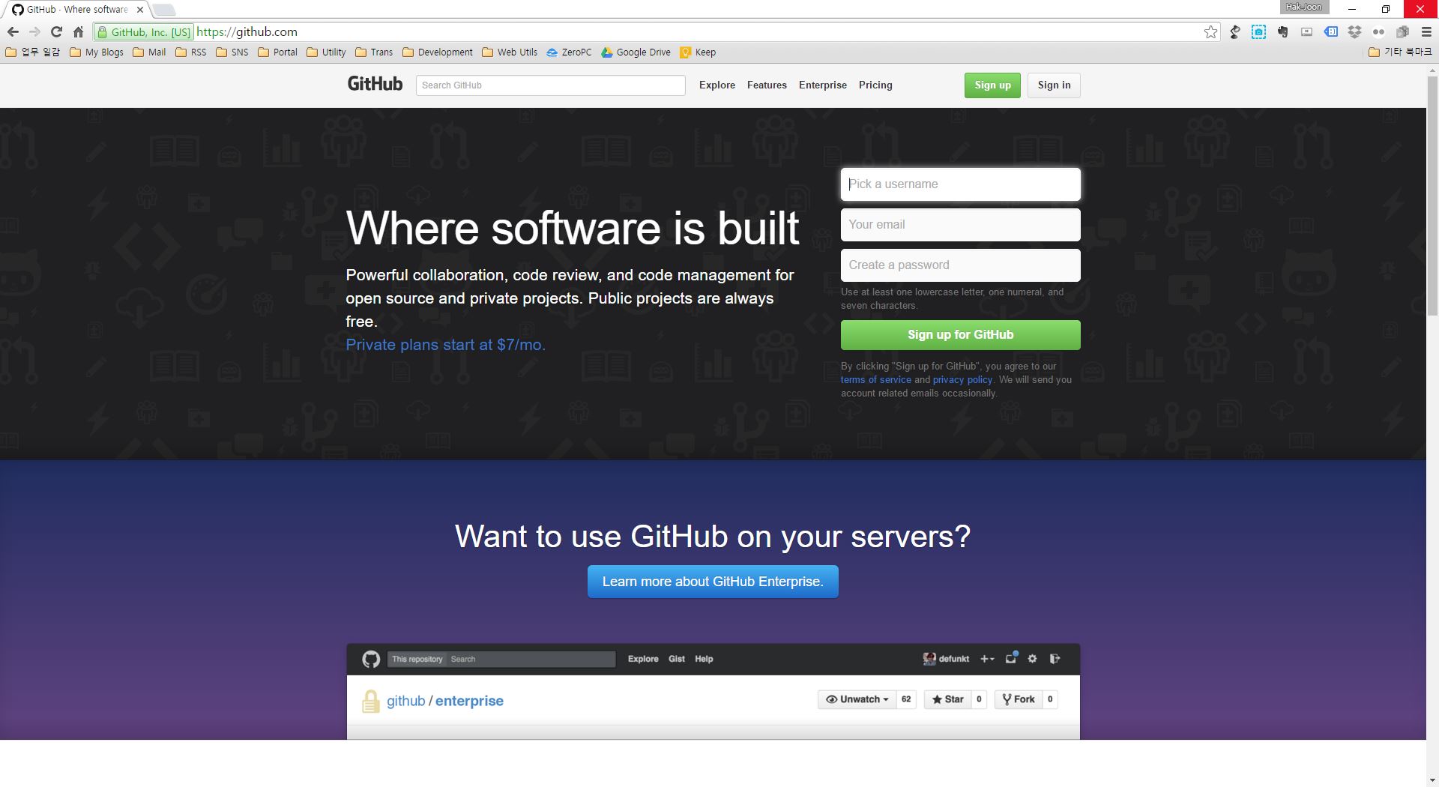1439x787 pixels.
Task: Open the Dropbox extension icon
Action: [1354, 31]
